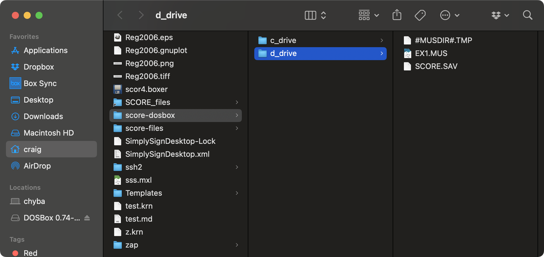Select the c_drive folder

(x=283, y=40)
